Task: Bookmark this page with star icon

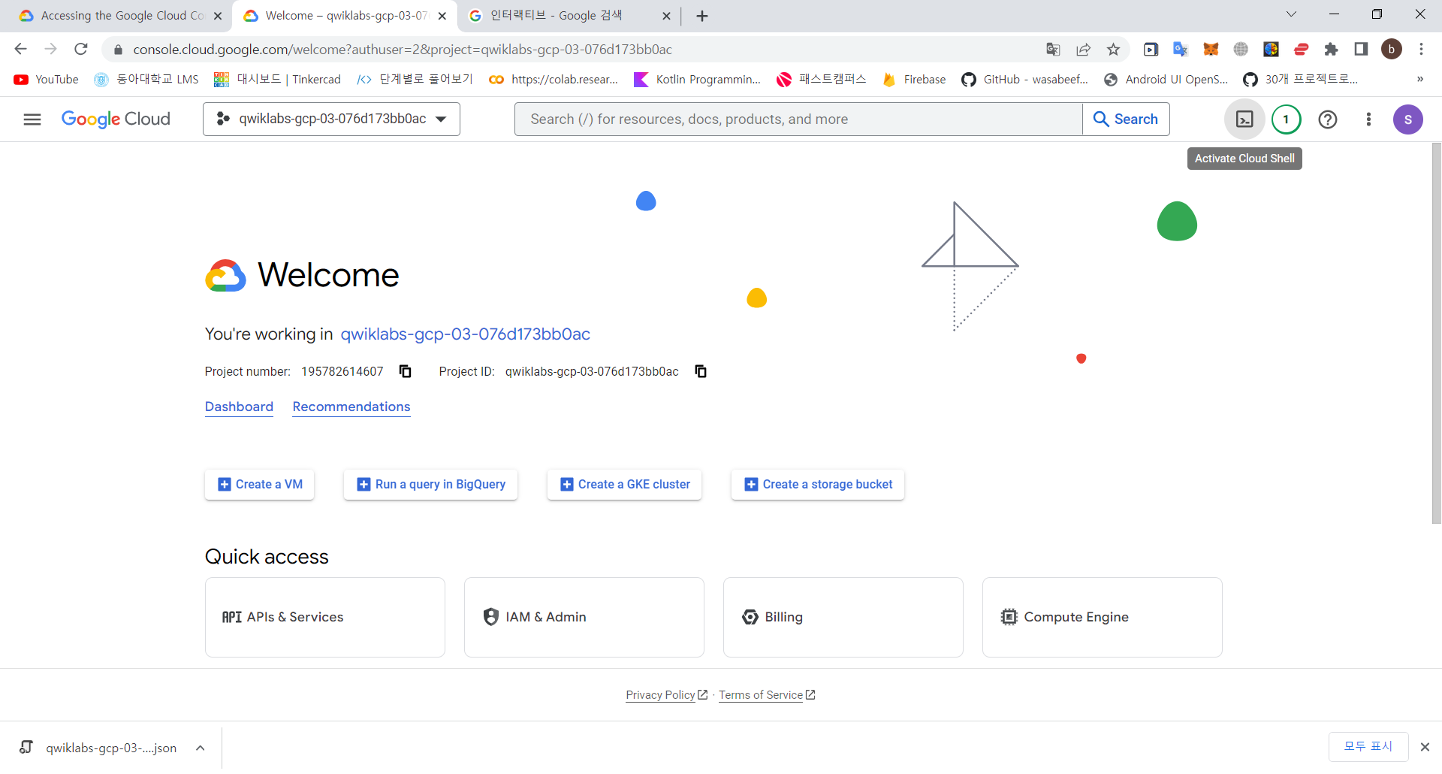Action: [x=1113, y=50]
